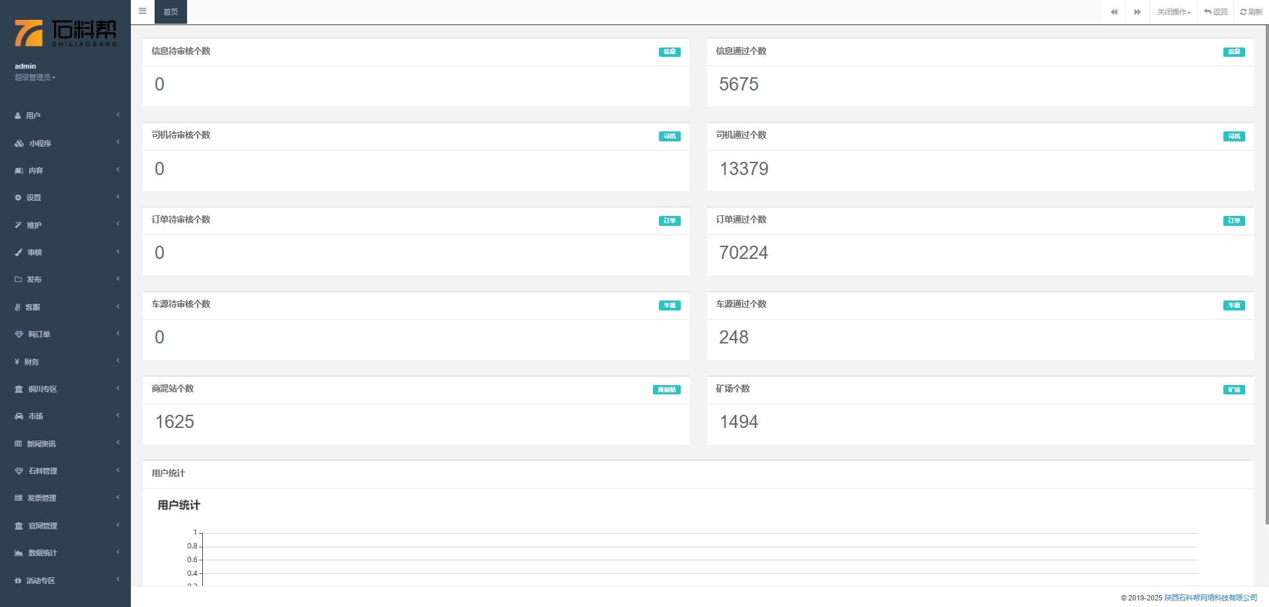
Task: Click the 吨订单 diamond icon in sidebar
Action: tap(19, 334)
